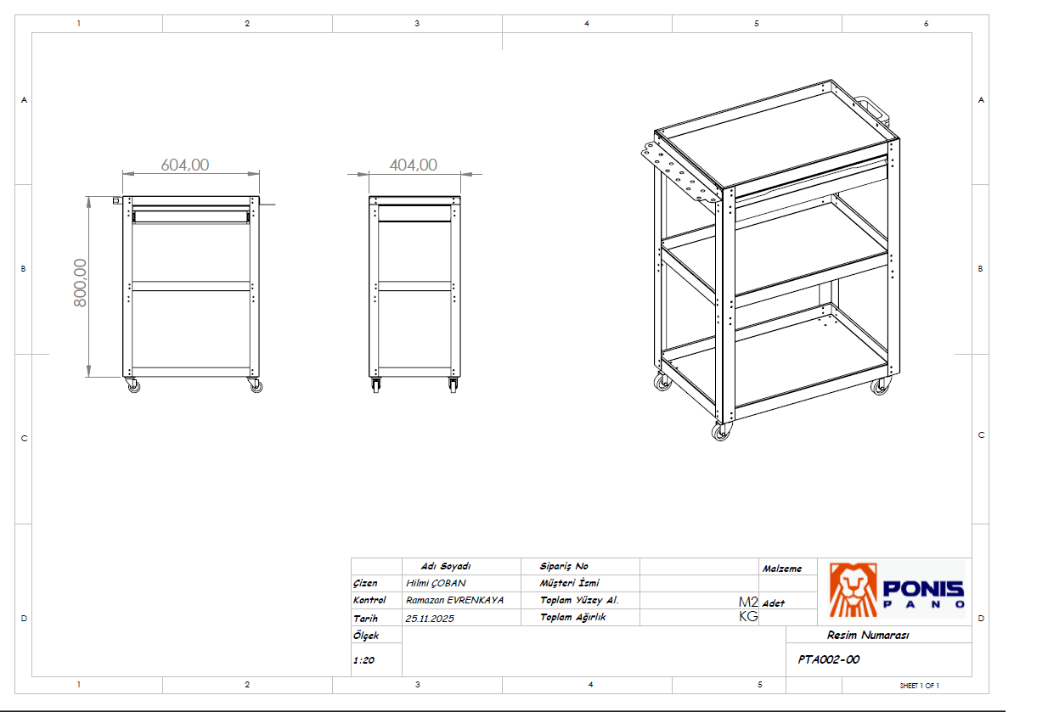Image resolution: width=1048 pixels, height=712 pixels.
Task: Click the SHEET 1 OF 1 label
Action: click(920, 685)
